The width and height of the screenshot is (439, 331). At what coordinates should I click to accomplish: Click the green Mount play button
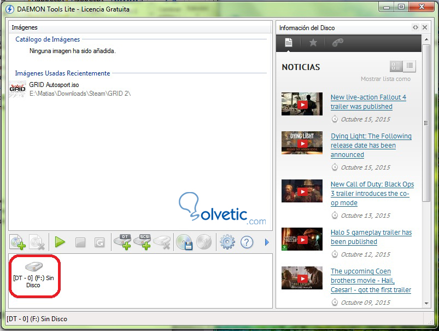(60, 242)
